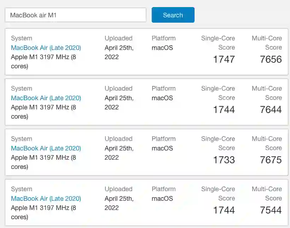The width and height of the screenshot is (290, 228).
Task: Click the search field containing "MacBook air M1"
Action: [75, 15]
